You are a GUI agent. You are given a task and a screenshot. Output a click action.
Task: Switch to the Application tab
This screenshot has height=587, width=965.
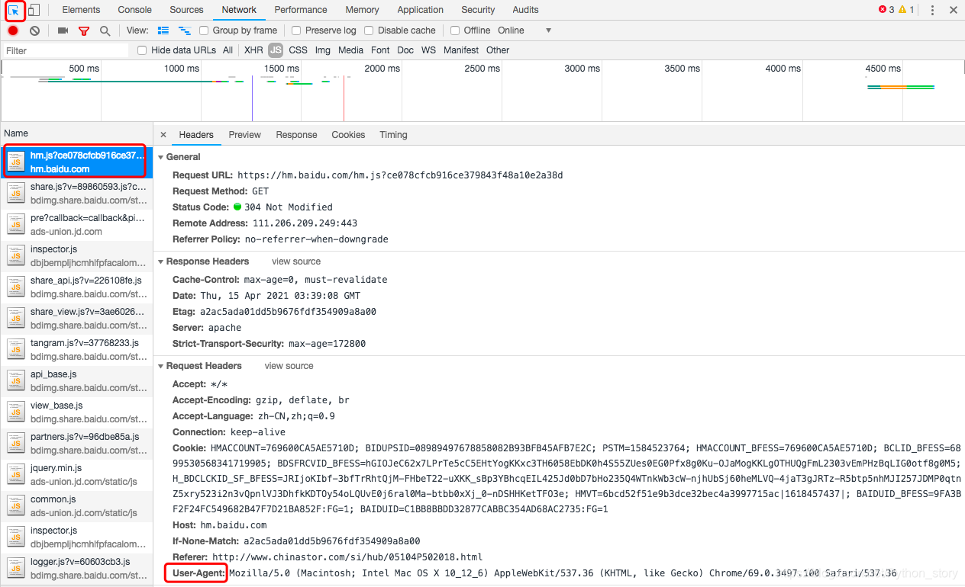420,10
